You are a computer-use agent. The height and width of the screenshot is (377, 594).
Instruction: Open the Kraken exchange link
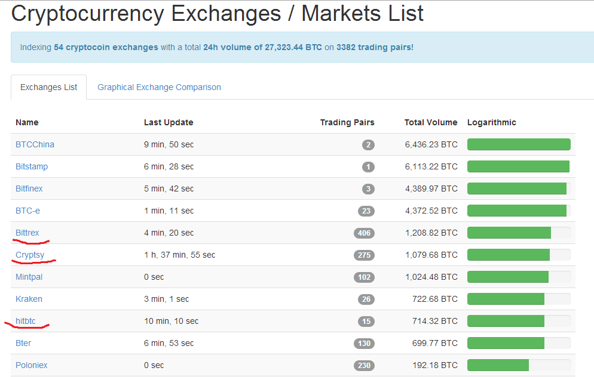tap(29, 299)
